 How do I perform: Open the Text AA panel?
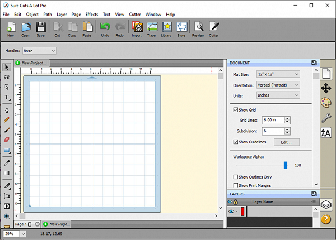[326, 133]
